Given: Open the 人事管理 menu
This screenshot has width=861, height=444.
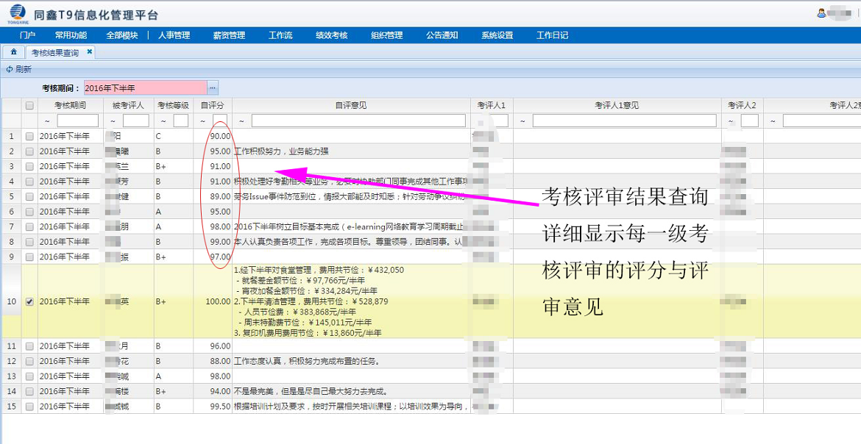Looking at the screenshot, I should click(x=174, y=35).
